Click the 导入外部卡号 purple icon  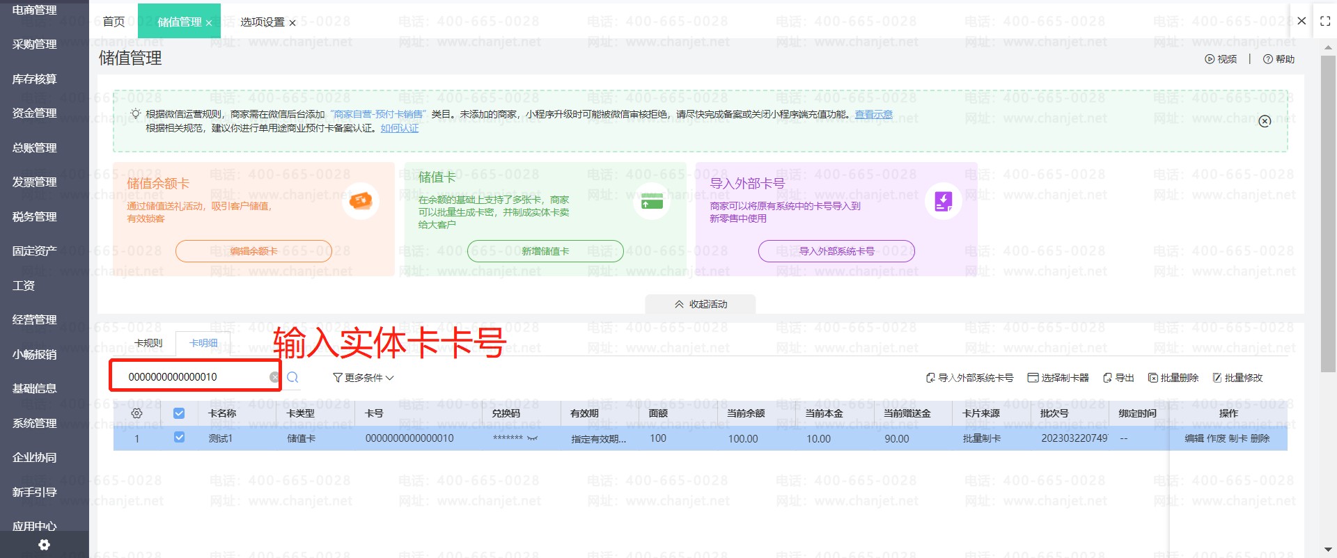coord(944,201)
